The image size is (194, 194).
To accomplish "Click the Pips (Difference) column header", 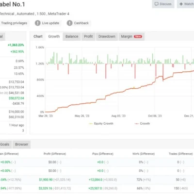I will pos(103,154).
